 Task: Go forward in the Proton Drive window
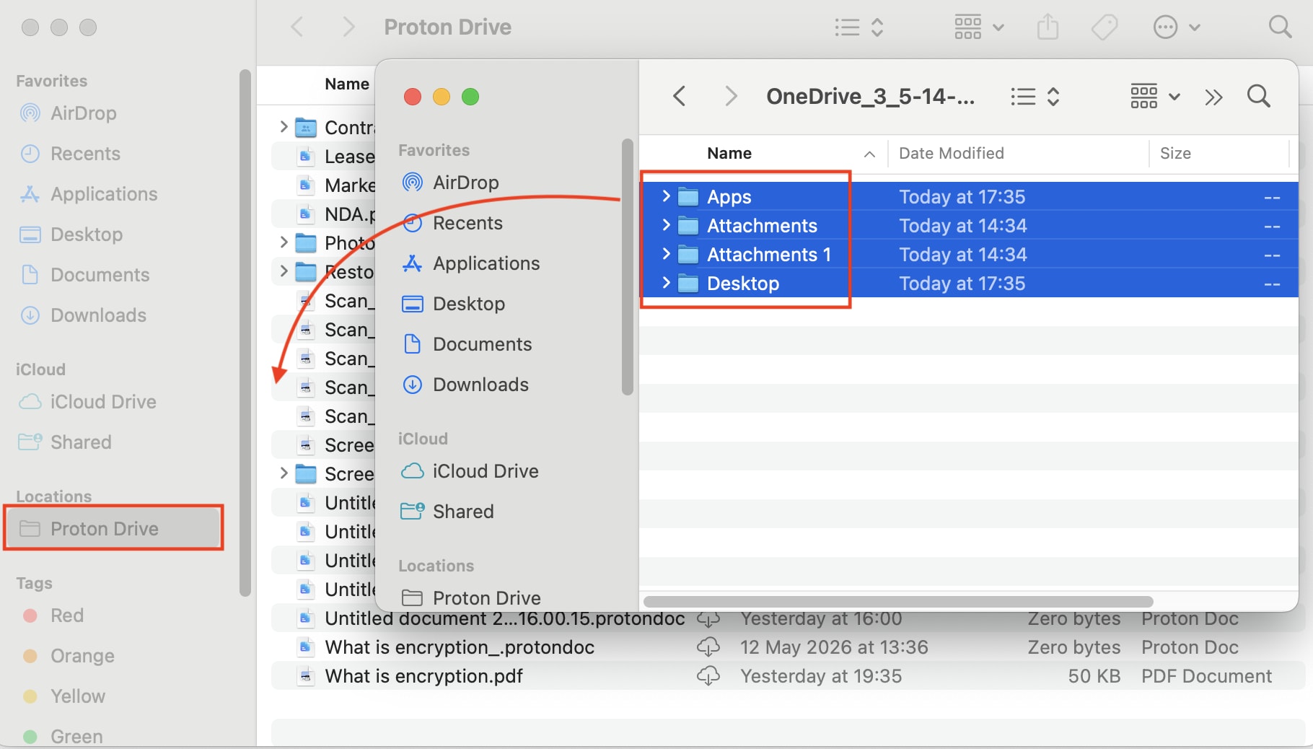[x=348, y=27]
